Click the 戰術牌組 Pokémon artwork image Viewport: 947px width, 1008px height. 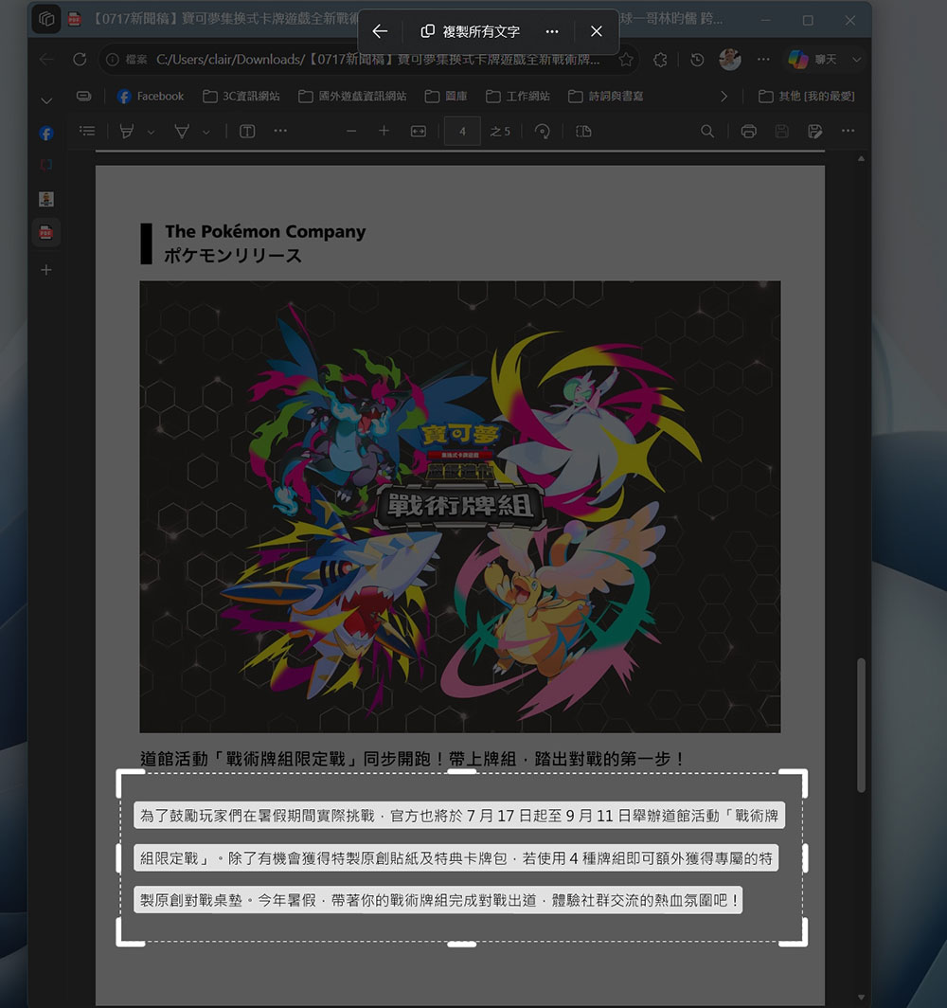pyautogui.click(x=460, y=507)
